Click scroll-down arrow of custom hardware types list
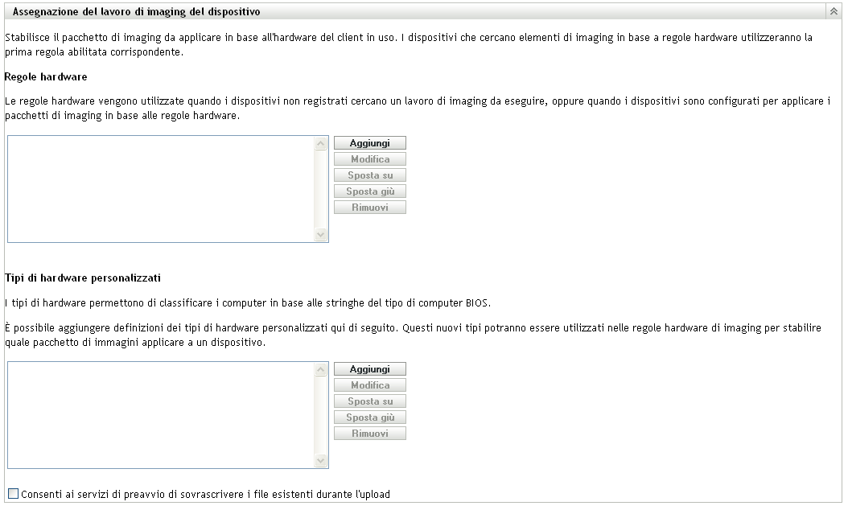Image resolution: width=848 pixels, height=510 pixels. pos(321,460)
